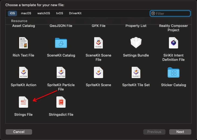
Task: Click the Resource section header
Action: point(19,21)
